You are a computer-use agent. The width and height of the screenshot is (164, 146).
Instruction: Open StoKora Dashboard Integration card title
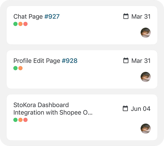[53, 109]
